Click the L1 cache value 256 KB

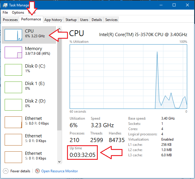click(x=166, y=145)
